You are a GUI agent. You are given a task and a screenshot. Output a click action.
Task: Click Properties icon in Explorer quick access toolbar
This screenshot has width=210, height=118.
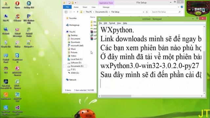(x=69, y=3)
